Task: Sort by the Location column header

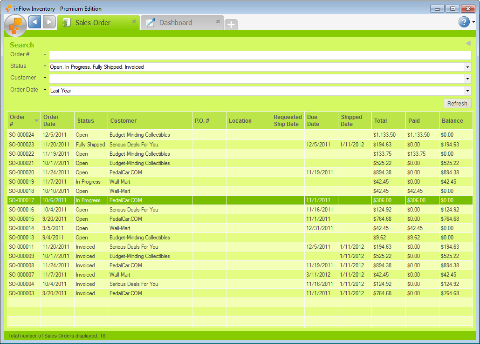Action: coord(248,120)
